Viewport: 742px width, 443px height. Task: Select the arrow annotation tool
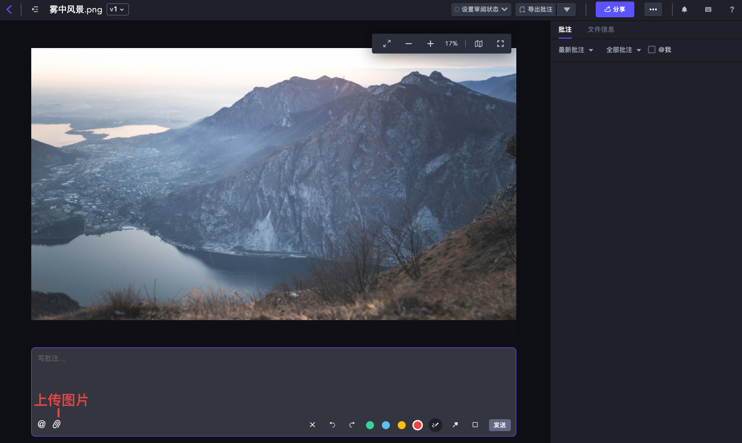(455, 425)
